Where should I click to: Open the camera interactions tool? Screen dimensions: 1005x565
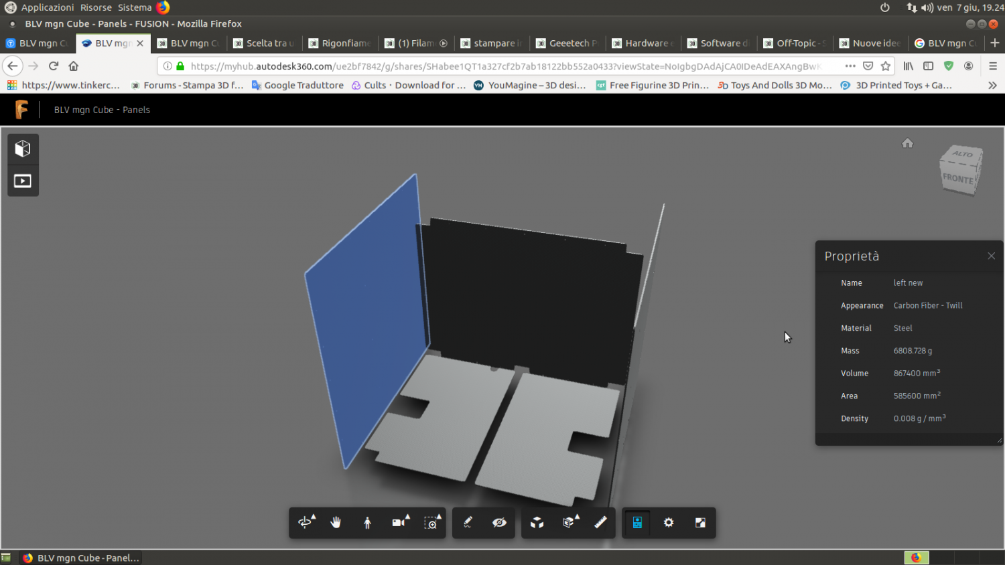(x=400, y=523)
